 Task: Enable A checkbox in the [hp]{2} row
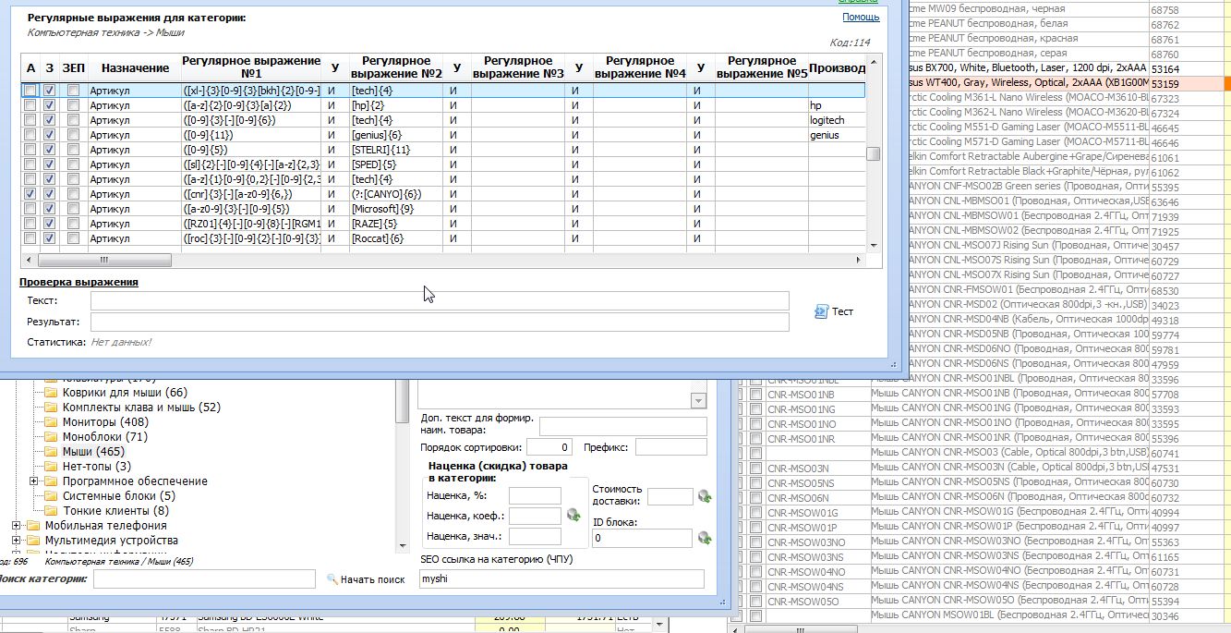click(30, 105)
